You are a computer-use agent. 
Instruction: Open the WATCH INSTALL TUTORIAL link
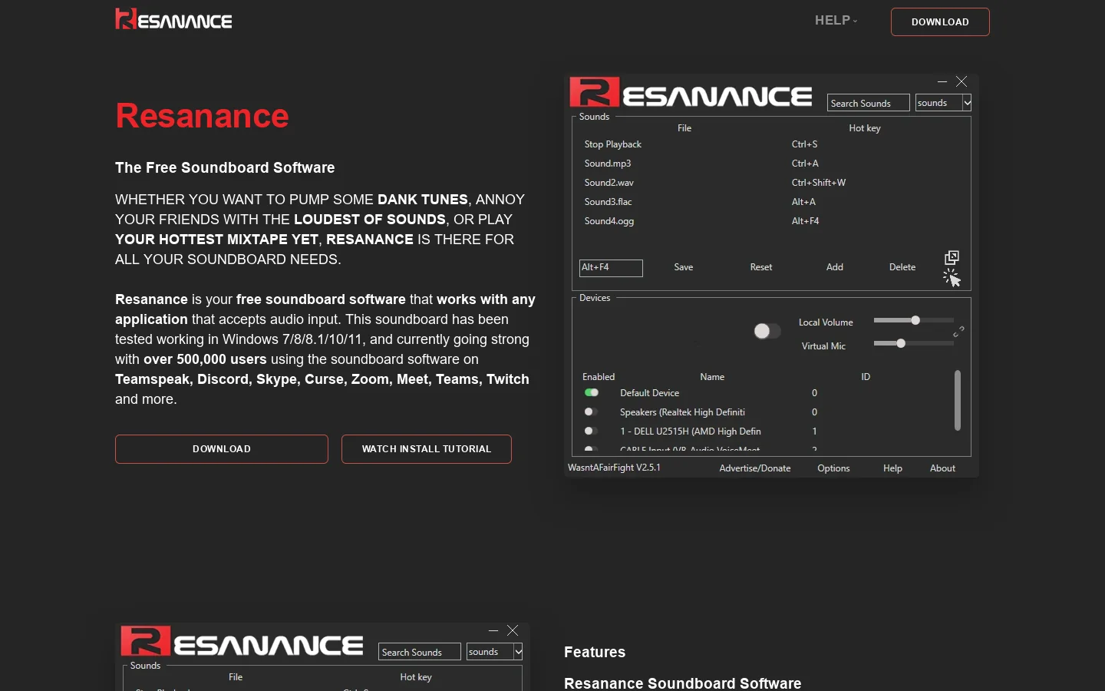[427, 449]
